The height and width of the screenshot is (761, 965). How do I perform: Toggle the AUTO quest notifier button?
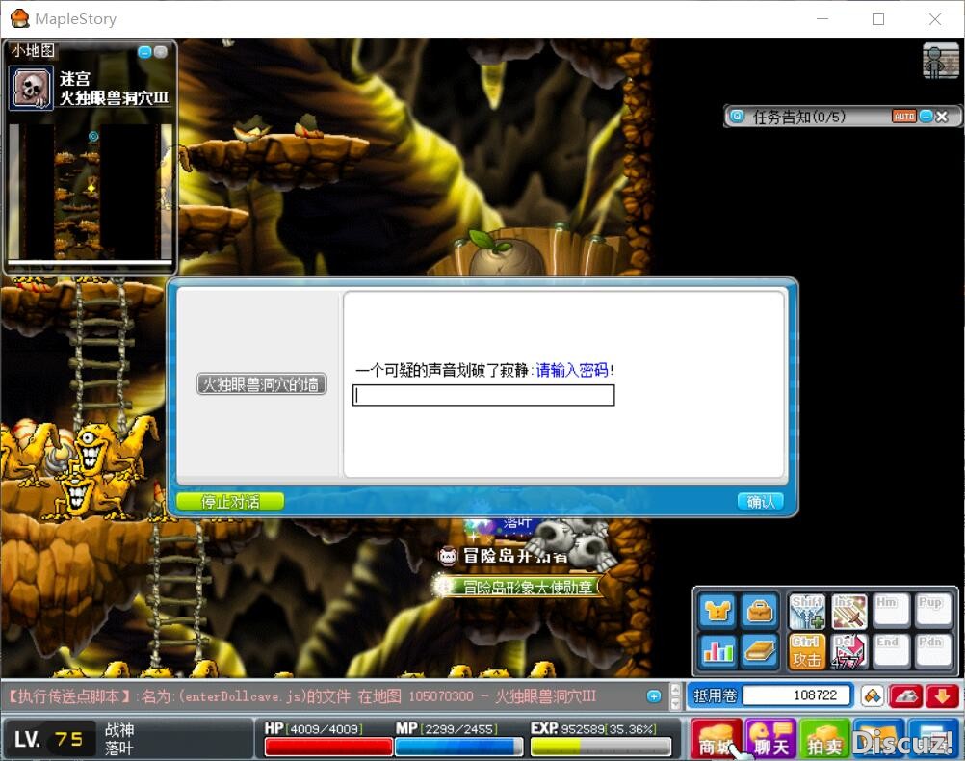[903, 117]
